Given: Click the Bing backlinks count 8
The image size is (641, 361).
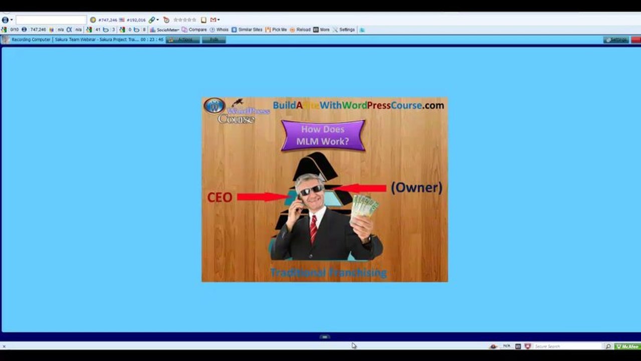Looking at the screenshot, I should click(140, 30).
